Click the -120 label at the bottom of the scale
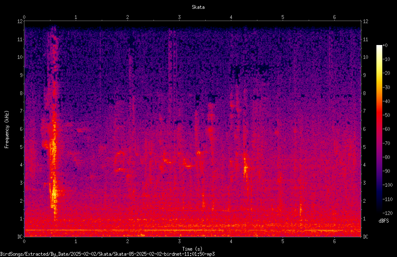 (387, 213)
